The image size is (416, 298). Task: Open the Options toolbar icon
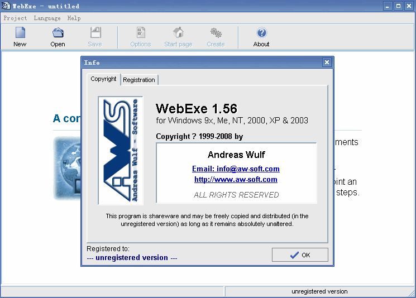(141, 33)
